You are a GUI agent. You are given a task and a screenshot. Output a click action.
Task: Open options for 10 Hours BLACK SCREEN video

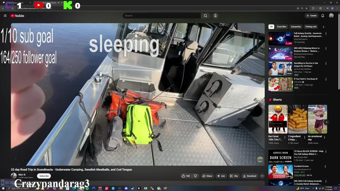point(325,151)
